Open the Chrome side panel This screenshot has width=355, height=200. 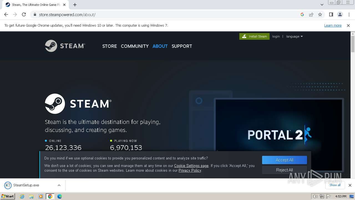[x=331, y=14]
